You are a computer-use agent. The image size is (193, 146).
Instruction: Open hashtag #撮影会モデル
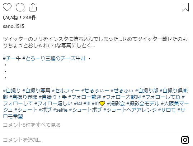click(x=143, y=103)
